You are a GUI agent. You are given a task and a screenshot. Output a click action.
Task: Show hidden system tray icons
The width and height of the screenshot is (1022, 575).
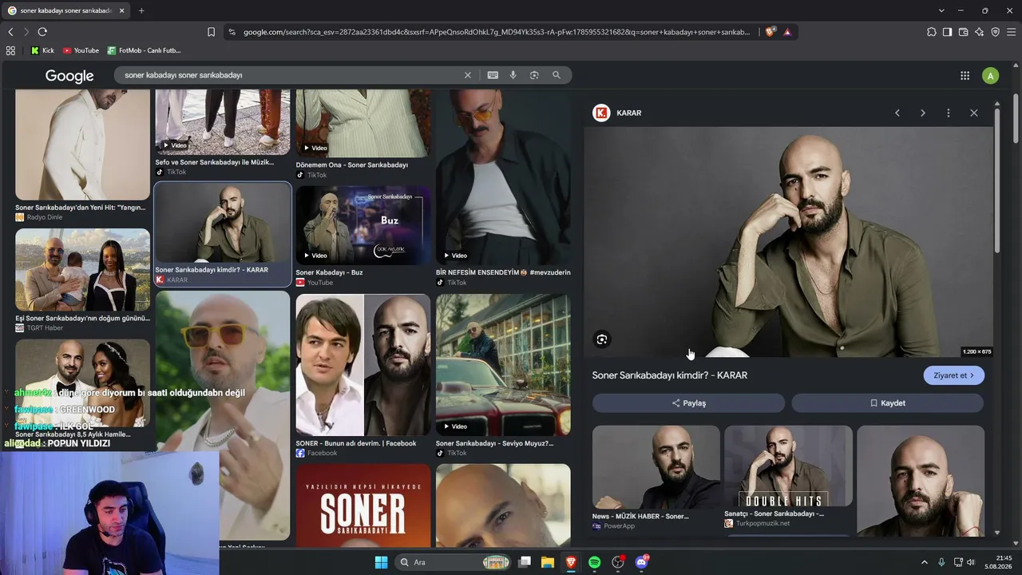(x=925, y=562)
